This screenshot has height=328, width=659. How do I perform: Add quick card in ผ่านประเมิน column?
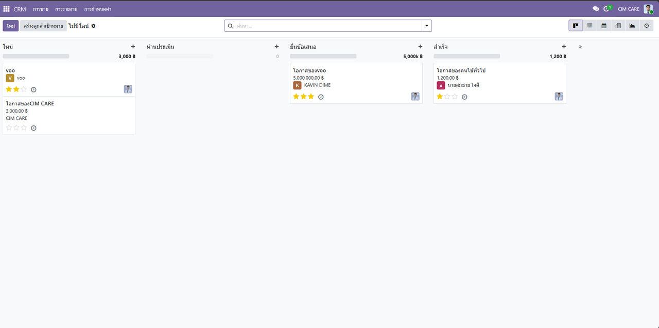[276, 47]
